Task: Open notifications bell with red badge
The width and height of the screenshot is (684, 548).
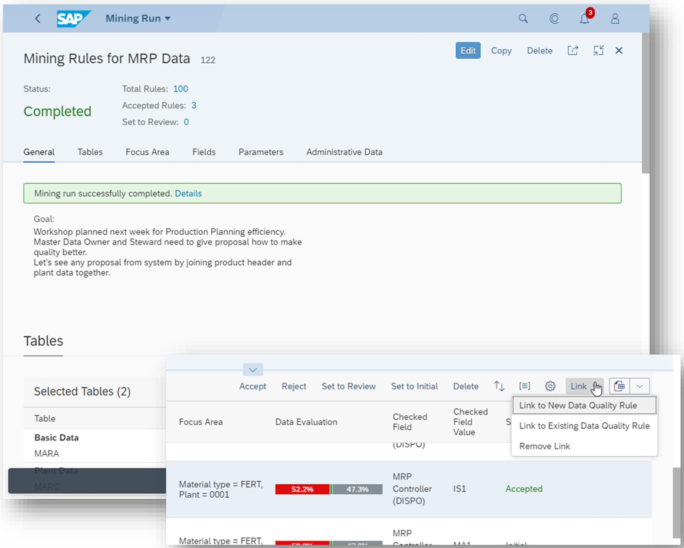Action: click(584, 18)
